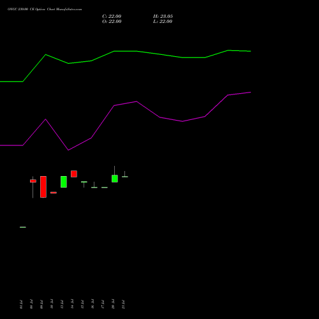The height and width of the screenshot is (319, 319).
Task: Select the tallest red candlestick body
Action: click(x=43, y=187)
